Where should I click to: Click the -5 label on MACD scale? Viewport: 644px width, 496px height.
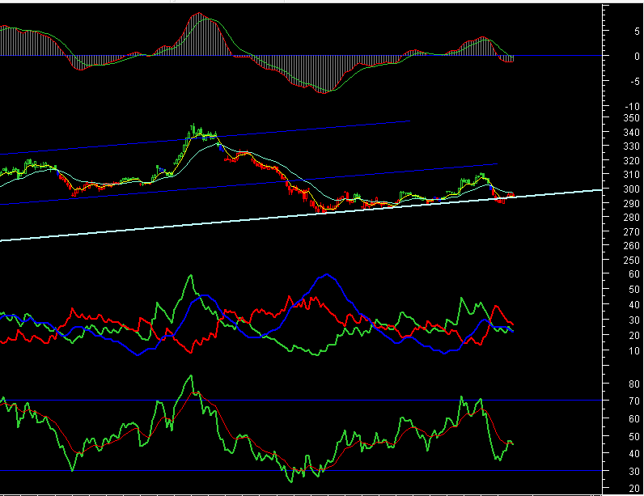[x=635, y=81]
